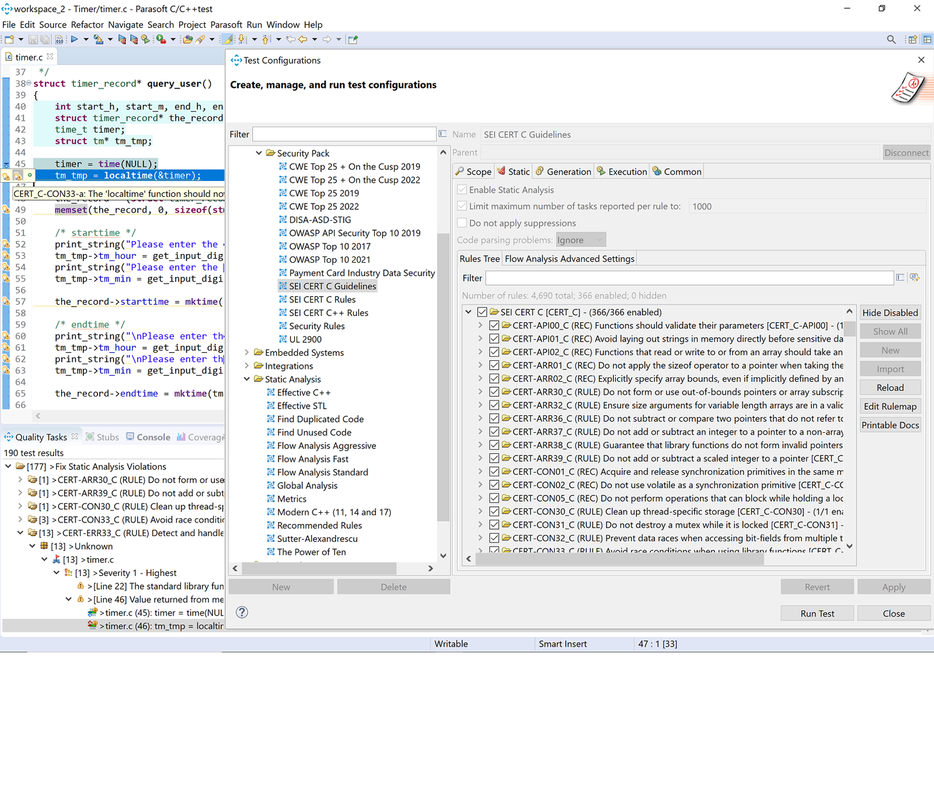
Task: Click the configuration tree vertical scrollbar
Action: pos(443,377)
